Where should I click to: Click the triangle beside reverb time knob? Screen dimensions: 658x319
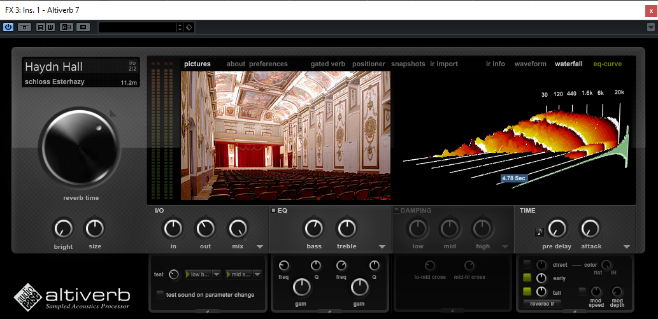click(x=113, y=113)
